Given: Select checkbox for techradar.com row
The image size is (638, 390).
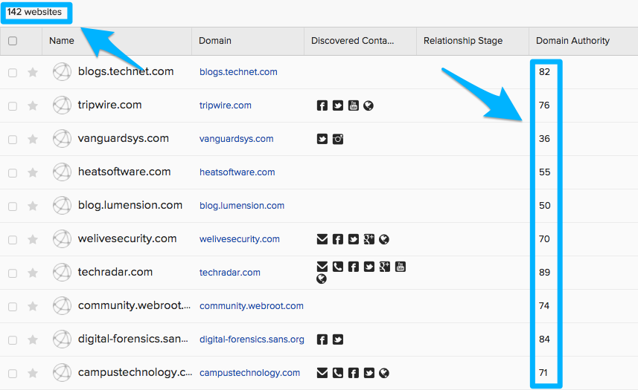Looking at the screenshot, I should click(x=13, y=273).
